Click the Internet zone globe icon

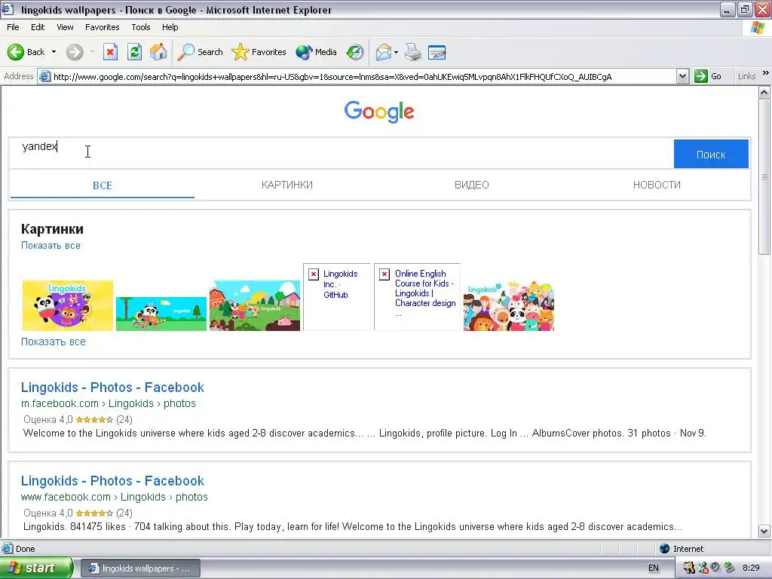click(x=665, y=549)
